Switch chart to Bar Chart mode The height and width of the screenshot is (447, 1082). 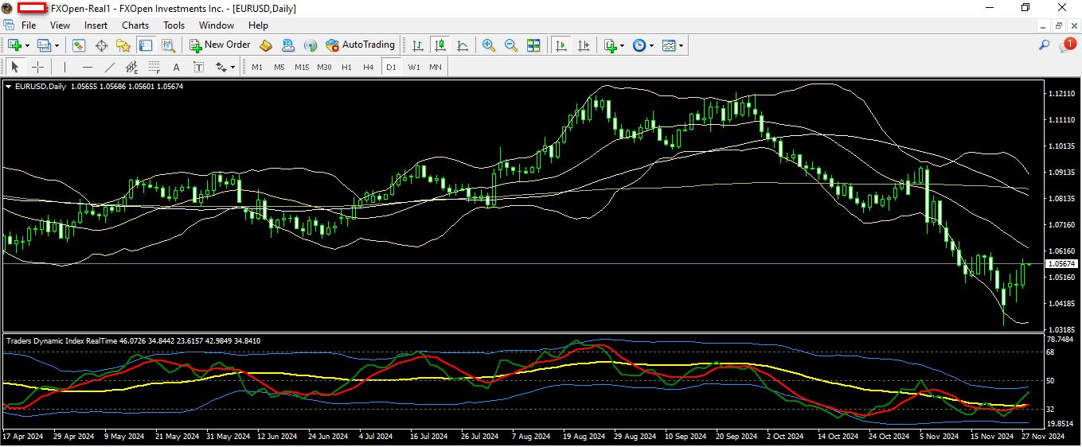tap(417, 45)
